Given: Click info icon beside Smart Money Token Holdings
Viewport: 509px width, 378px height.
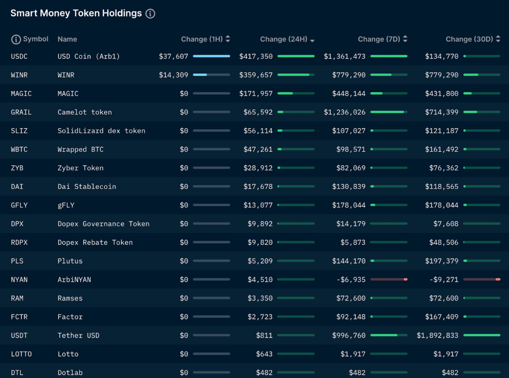Looking at the screenshot, I should (150, 14).
